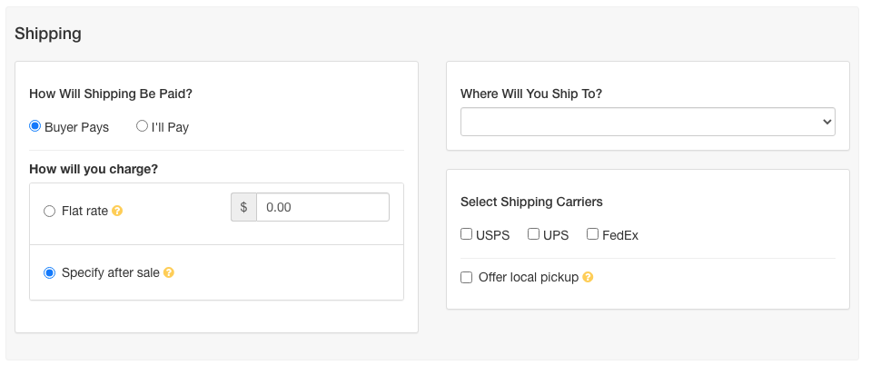Screen dimensions: 871x365
Task: Select Specify after sale radio option
Action: (49, 272)
